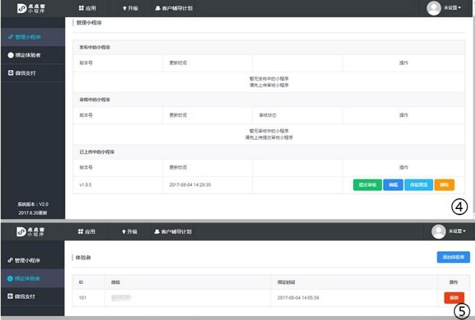
Task: Click the user avatar on the 体验者 page
Action: tap(439, 231)
